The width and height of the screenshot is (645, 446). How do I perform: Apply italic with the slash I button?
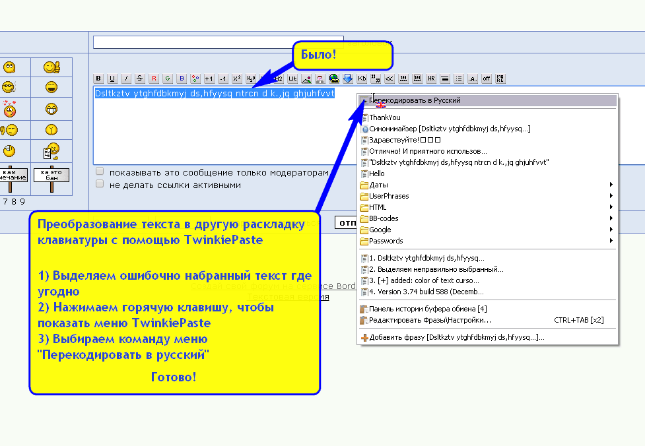[x=126, y=79]
